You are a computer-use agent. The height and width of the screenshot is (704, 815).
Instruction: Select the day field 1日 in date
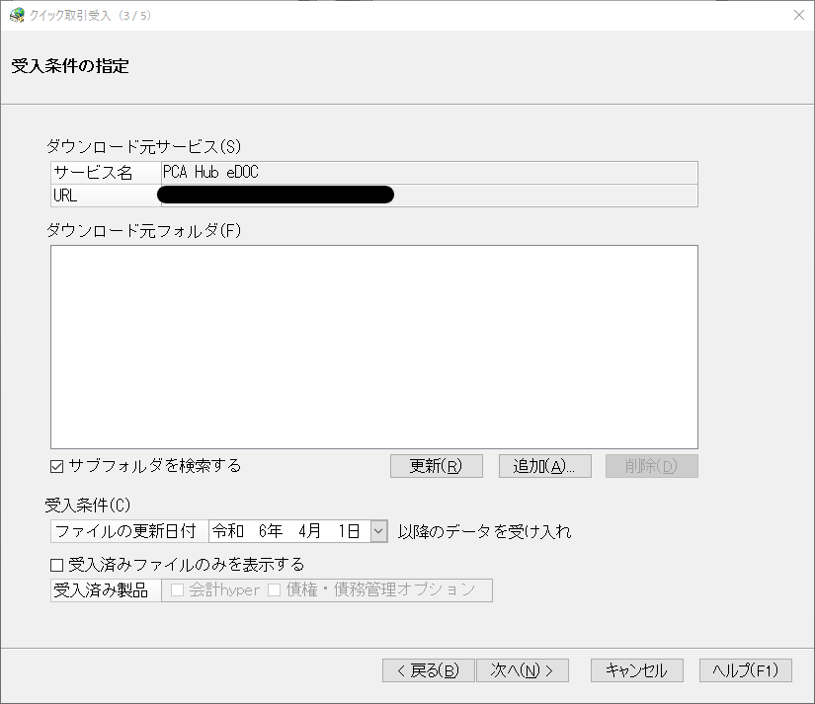[349, 531]
